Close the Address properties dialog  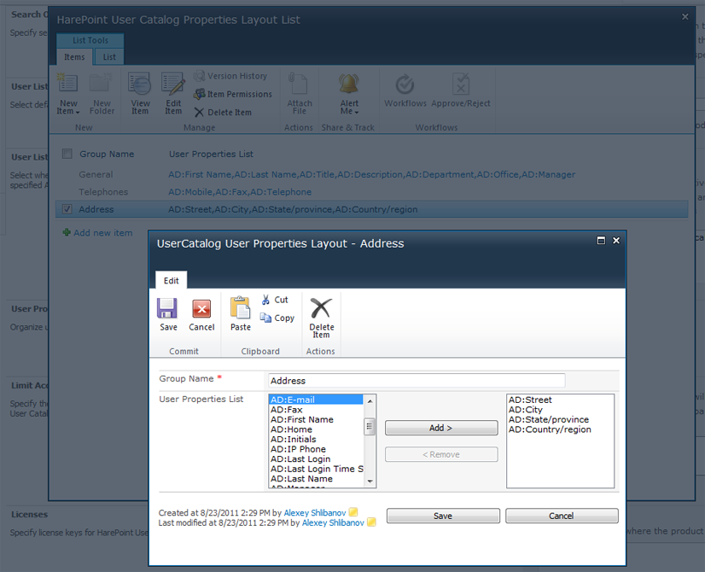tap(616, 241)
